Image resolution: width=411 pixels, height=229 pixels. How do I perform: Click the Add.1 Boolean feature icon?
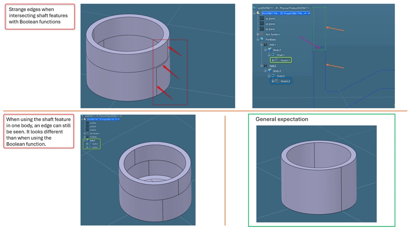(x=265, y=45)
